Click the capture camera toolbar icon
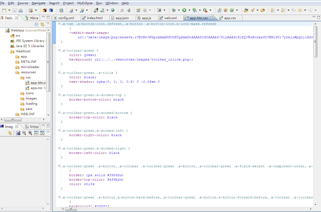This screenshot has height=212, width=321. tap(159, 10)
